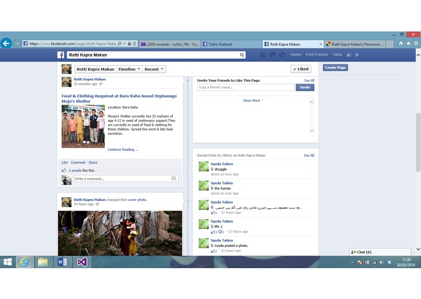This screenshot has height=299, width=421.
Task: Switch to the Yahoo unread mail tab
Action: [170, 44]
